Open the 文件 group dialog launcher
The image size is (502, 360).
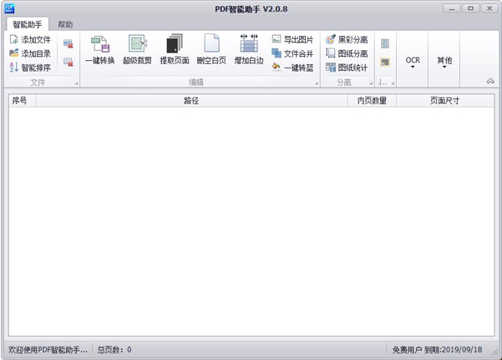77,83
